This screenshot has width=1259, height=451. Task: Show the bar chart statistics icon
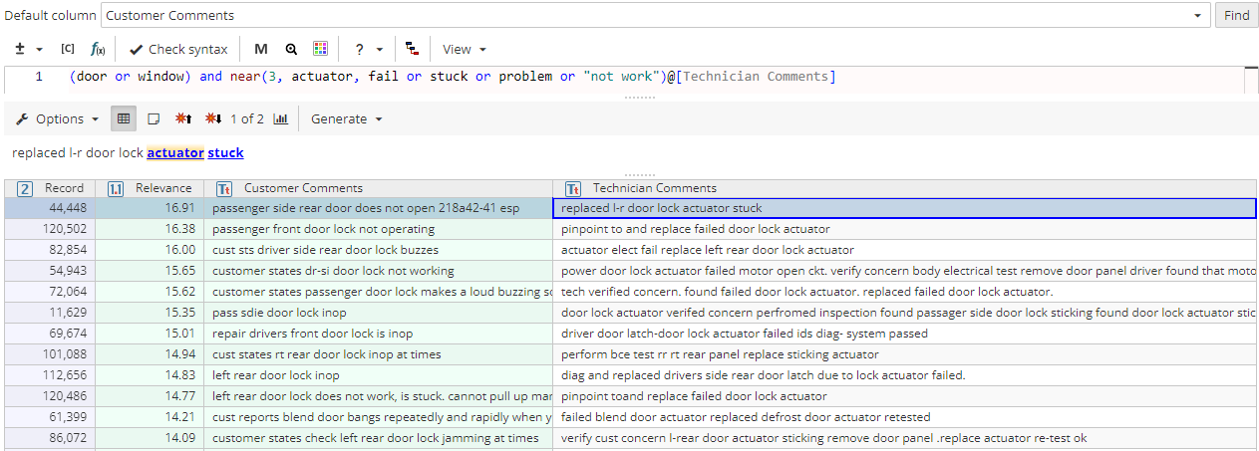[281, 118]
